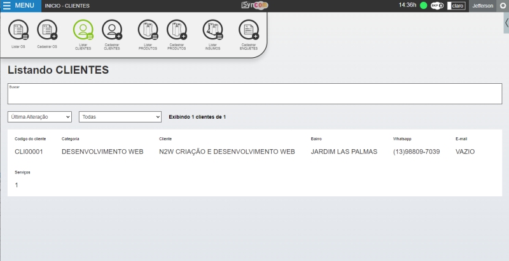Open the hamburger MENU button
The width and height of the screenshot is (509, 261).
[20, 6]
